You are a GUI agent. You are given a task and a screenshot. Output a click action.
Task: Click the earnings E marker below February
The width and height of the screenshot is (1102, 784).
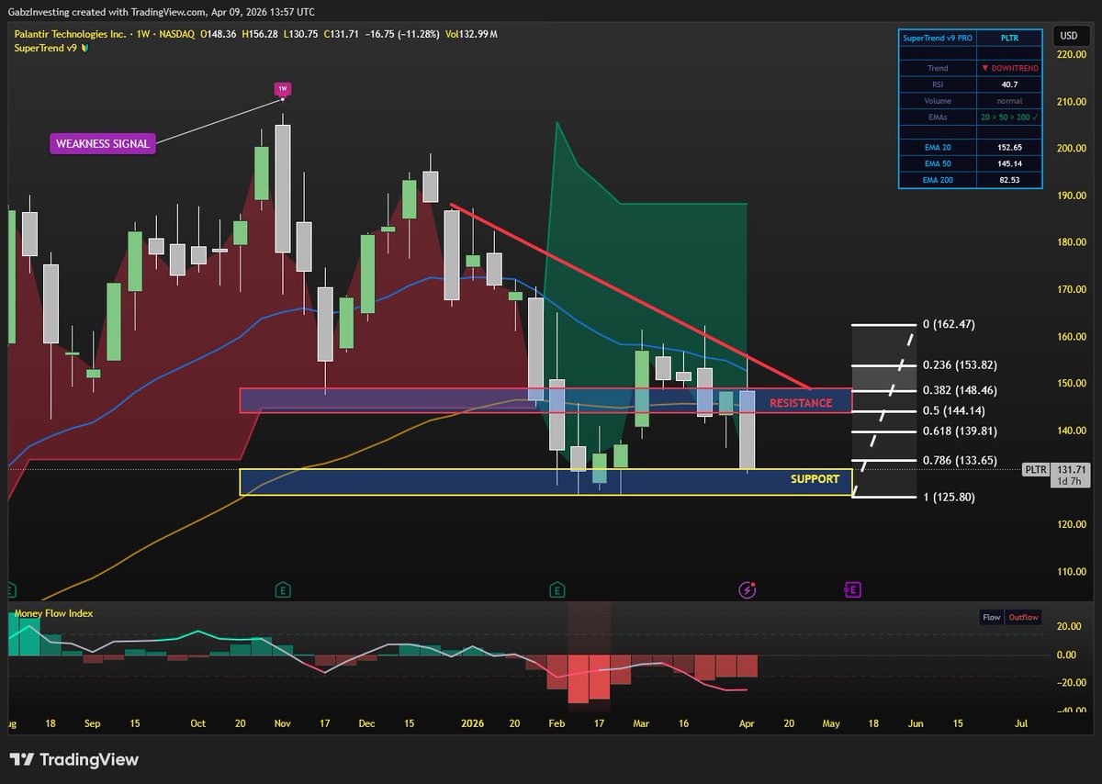[x=557, y=588]
